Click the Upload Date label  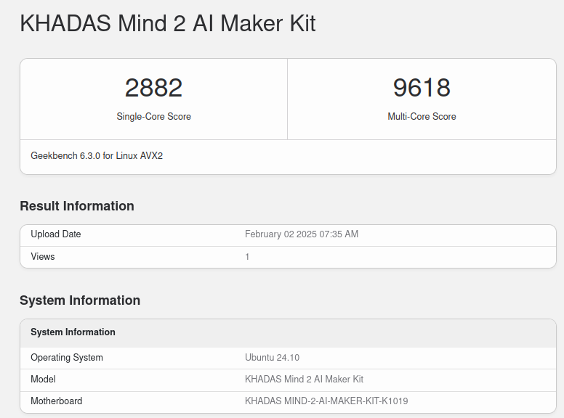(x=56, y=234)
